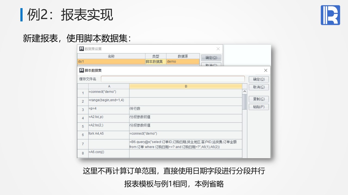Select cell =A6.conj()
The height and width of the screenshot is (195, 348).
point(109,153)
